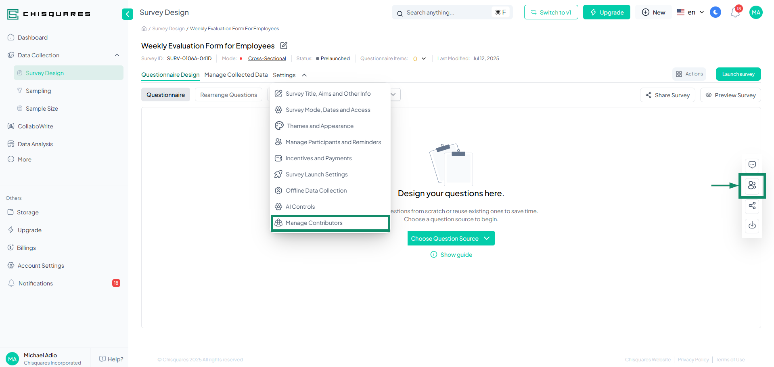Click the home icon in breadcrumb
774x367 pixels.
[144, 29]
